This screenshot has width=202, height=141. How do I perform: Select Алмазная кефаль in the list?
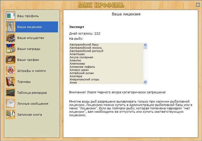[x=106, y=67]
